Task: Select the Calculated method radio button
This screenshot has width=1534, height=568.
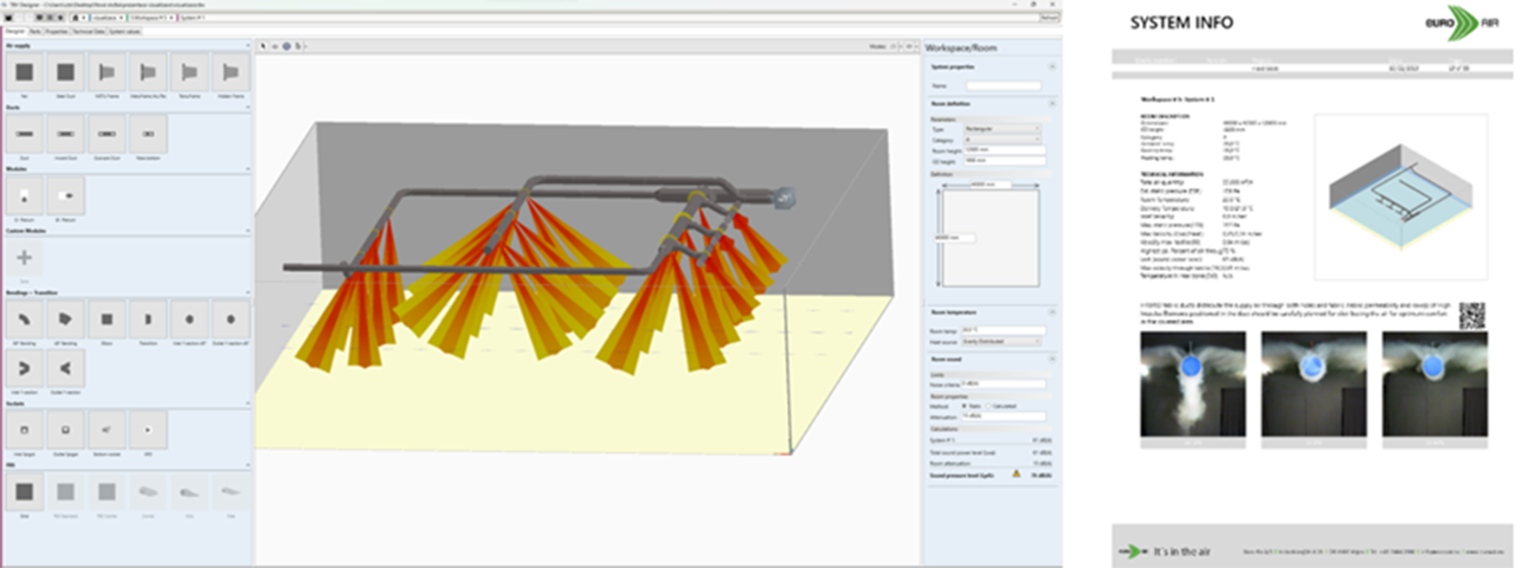Action: (x=988, y=406)
